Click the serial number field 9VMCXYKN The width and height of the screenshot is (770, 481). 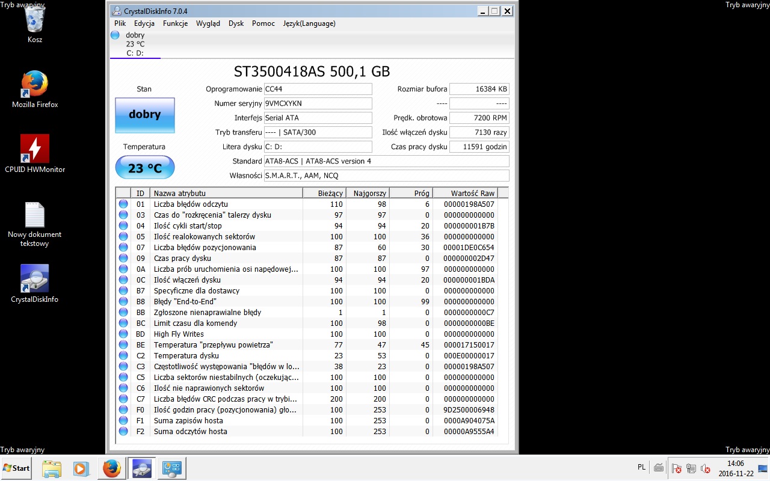coord(318,103)
